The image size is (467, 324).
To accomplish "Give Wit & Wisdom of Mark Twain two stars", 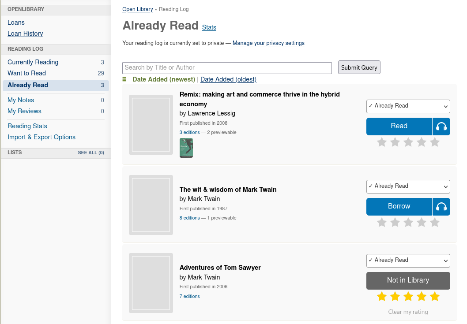I will click(395, 222).
